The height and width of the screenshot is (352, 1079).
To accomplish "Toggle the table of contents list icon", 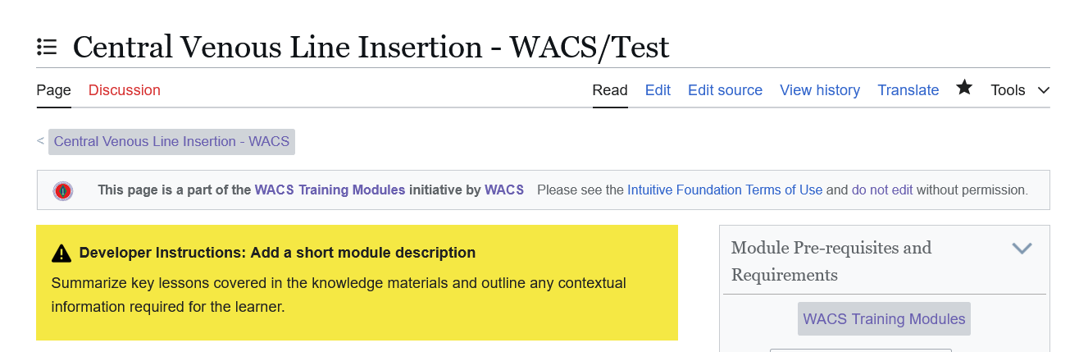I will 47,47.
